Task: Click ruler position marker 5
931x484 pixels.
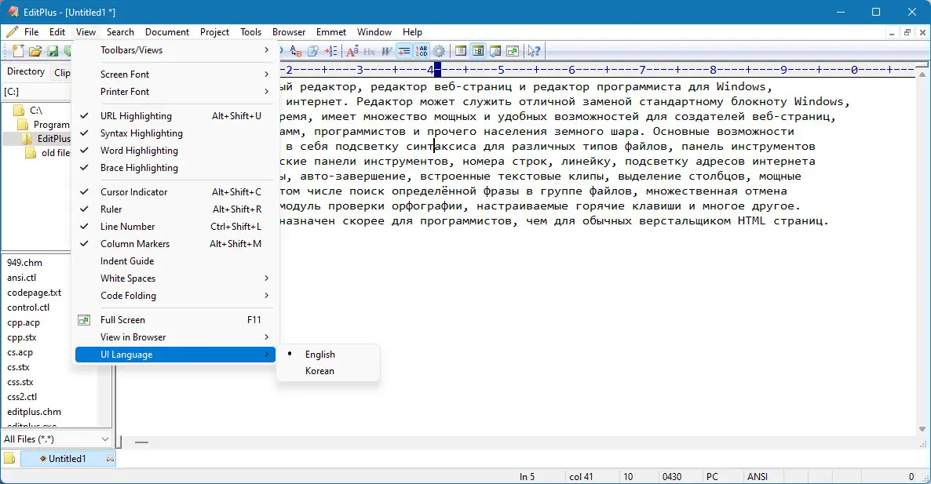Action: [501, 70]
